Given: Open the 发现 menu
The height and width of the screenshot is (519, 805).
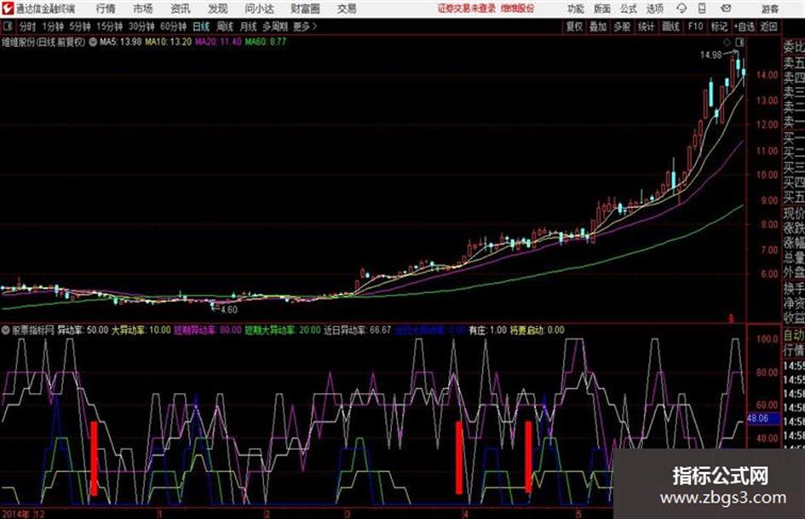Looking at the screenshot, I should [x=218, y=9].
